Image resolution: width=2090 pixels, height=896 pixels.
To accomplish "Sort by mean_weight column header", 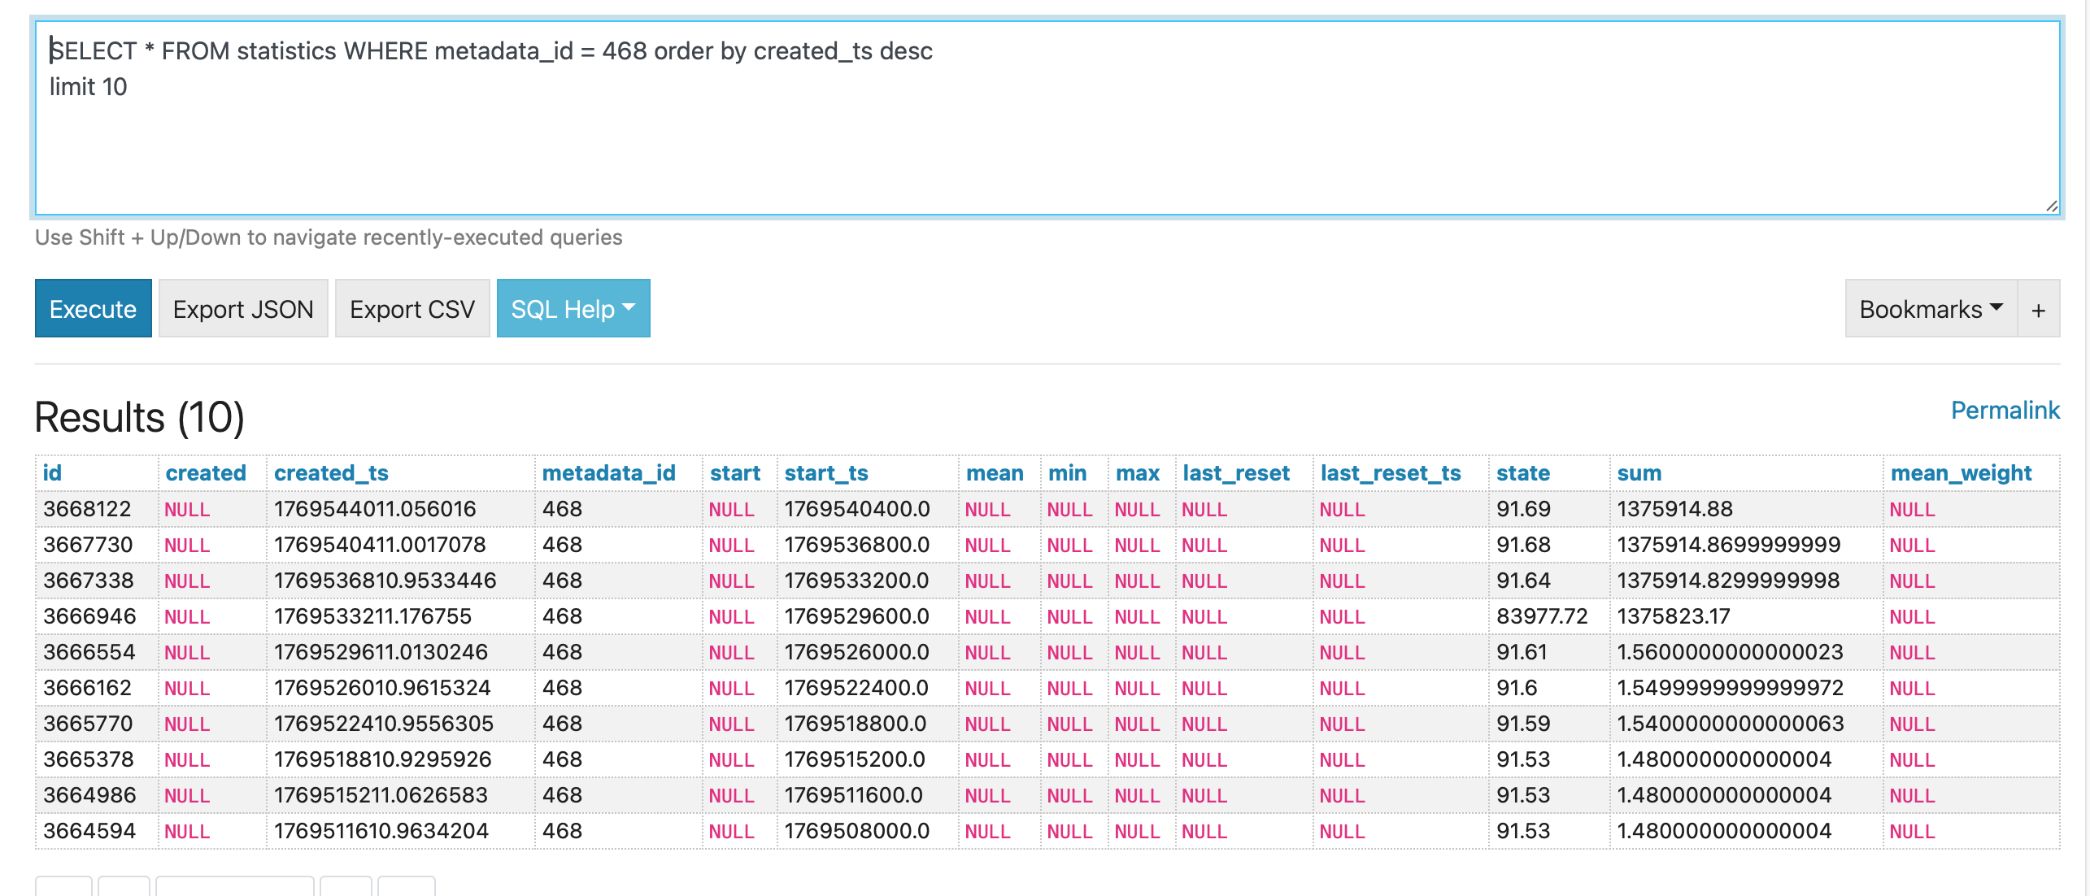I will tap(1960, 473).
